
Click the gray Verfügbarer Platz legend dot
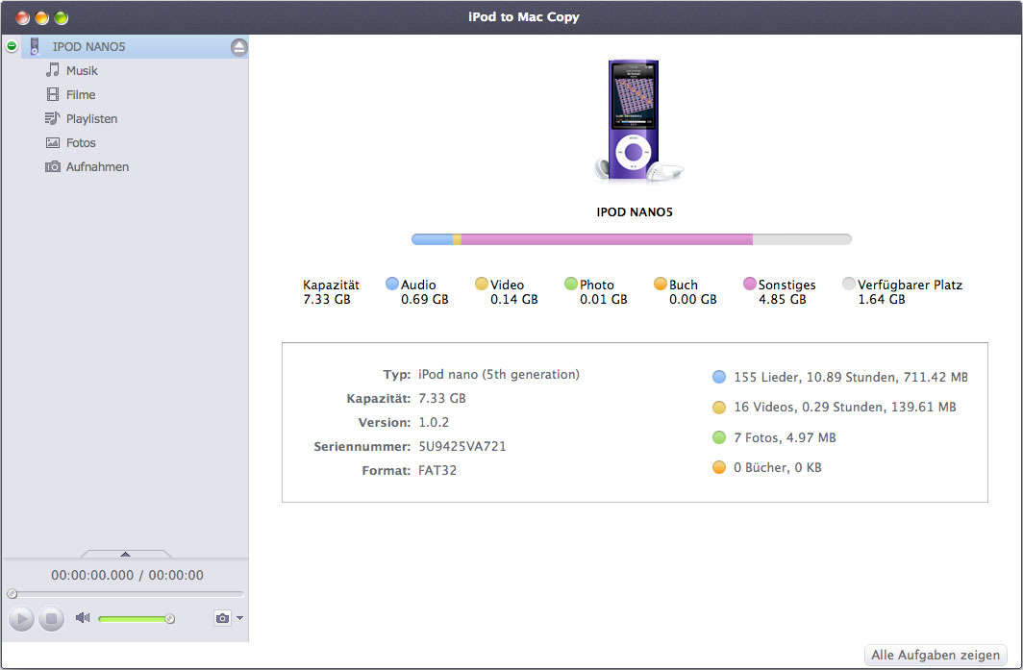click(x=849, y=284)
